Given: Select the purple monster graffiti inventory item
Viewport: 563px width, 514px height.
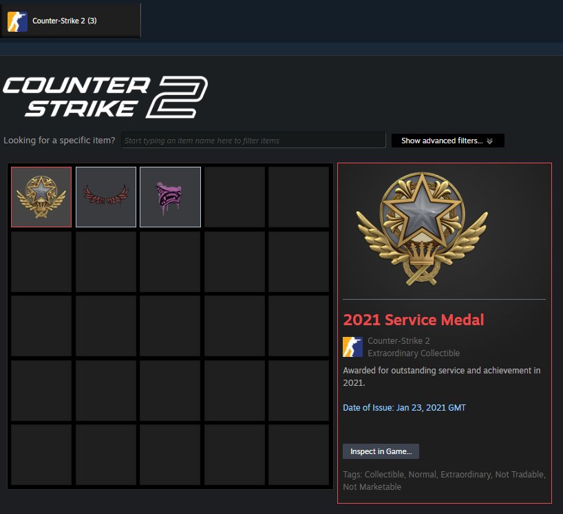Looking at the screenshot, I should (x=170, y=197).
